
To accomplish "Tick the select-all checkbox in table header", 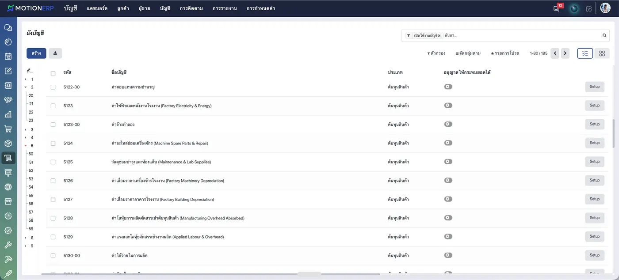I will click(53, 73).
